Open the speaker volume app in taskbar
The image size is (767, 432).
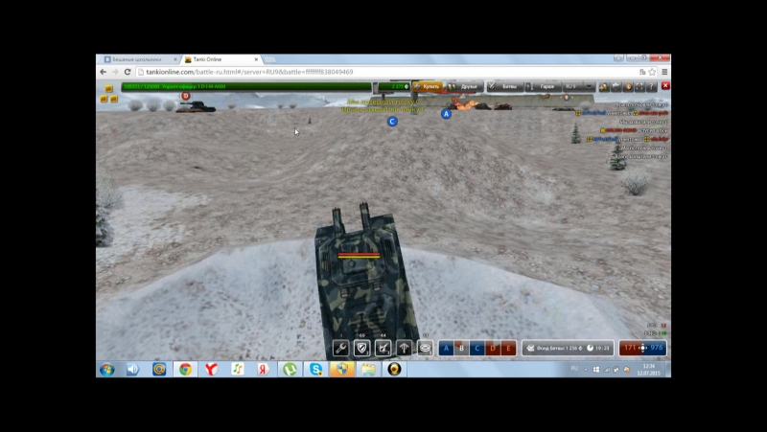(x=132, y=370)
